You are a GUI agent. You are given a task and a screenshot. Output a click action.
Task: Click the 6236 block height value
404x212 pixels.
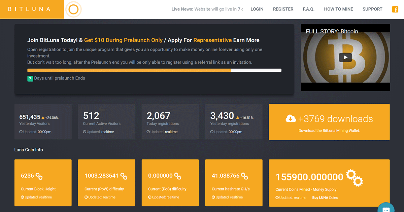click(x=27, y=176)
